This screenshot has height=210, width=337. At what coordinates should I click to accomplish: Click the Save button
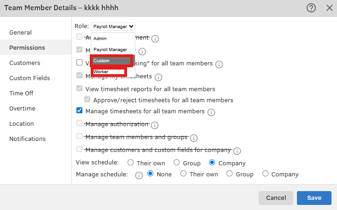pos(314,198)
